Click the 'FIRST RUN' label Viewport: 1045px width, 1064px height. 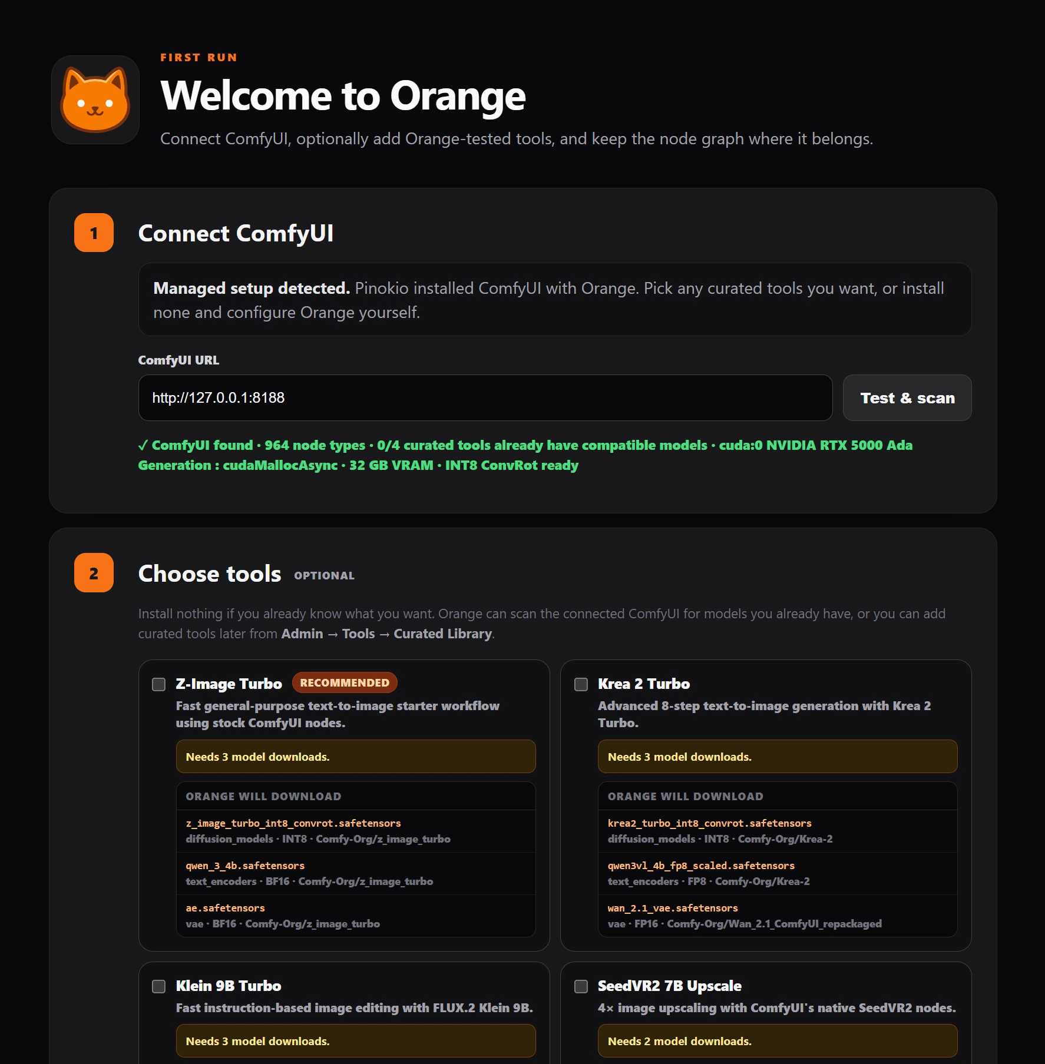(x=199, y=58)
